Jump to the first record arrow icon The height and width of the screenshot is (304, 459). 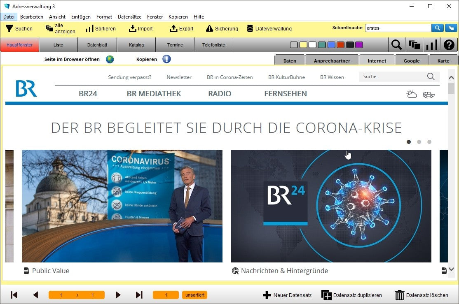pos(14,295)
